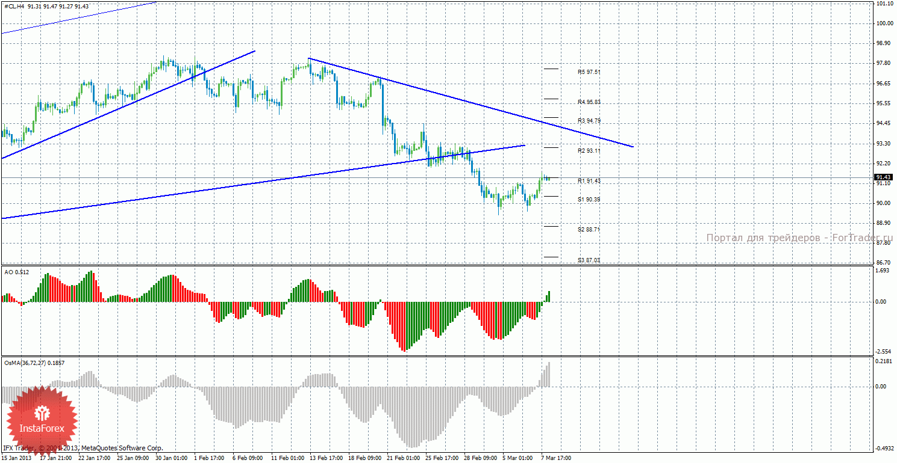Click the 11 Feb 01:00 time label
Image resolution: width=897 pixels, height=463 pixels.
[288, 458]
